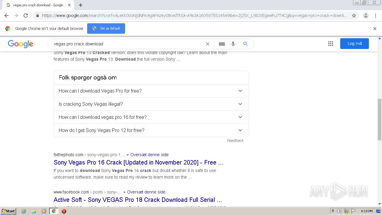Open the on-screen keyboard input tool
Image resolution: width=382 pixels, height=215 pixels.
(x=222, y=44)
